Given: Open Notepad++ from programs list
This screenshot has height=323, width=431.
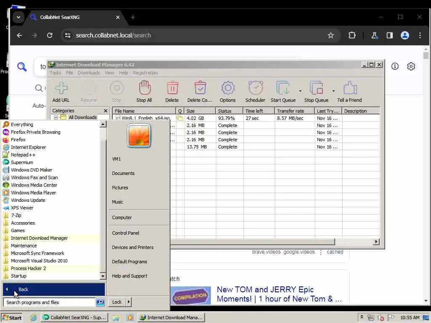Looking at the screenshot, I should tap(51, 155).
